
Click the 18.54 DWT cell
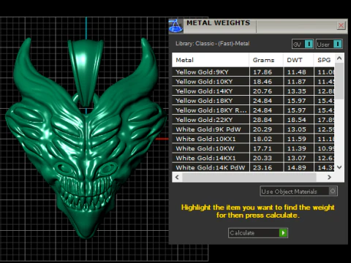coord(298,120)
